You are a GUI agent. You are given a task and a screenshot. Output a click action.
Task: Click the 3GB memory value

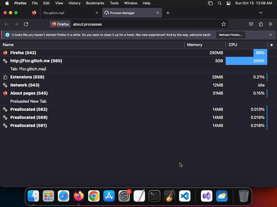(x=219, y=61)
